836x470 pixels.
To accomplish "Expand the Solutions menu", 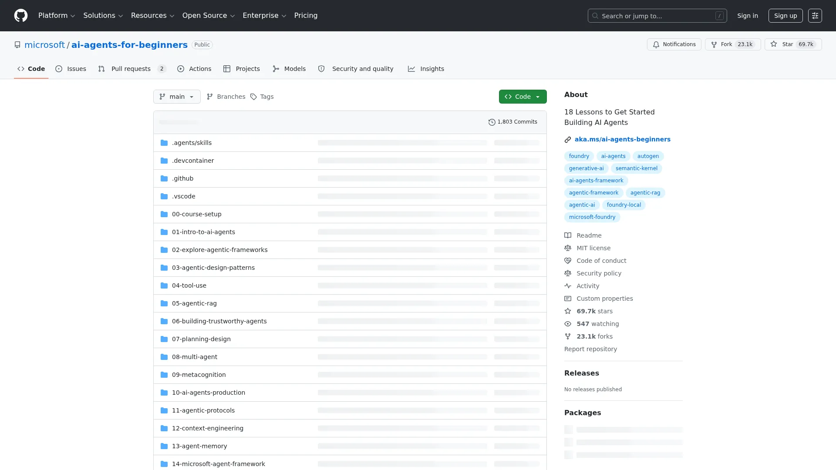I will (x=103, y=16).
